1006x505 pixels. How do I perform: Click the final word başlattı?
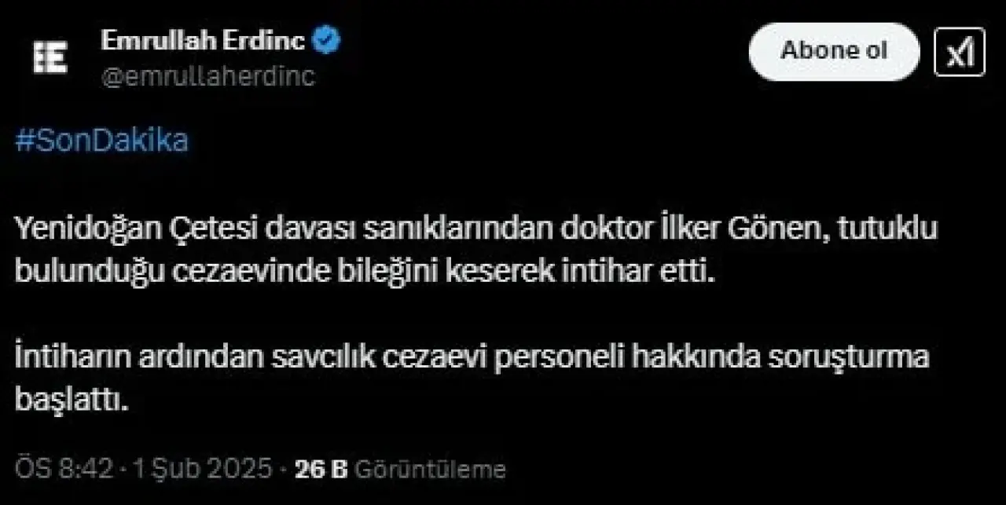pyautogui.click(x=69, y=400)
